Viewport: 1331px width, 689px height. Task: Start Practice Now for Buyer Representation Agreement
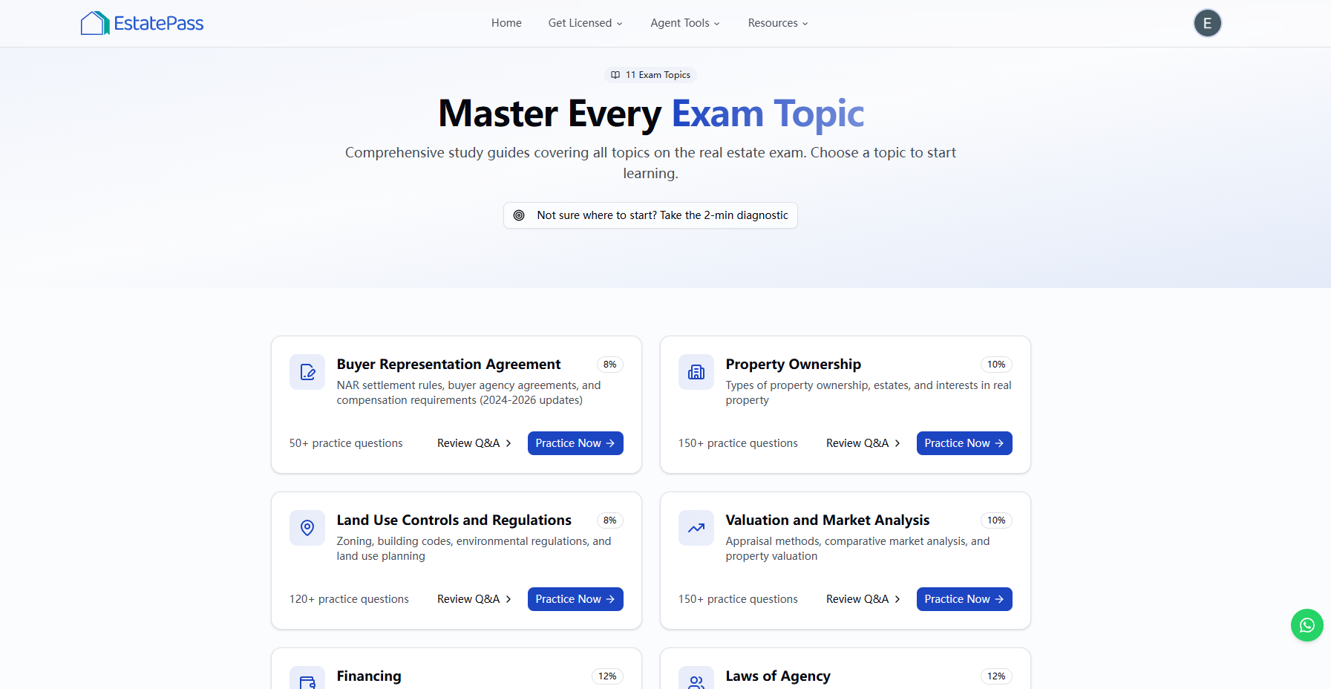tap(575, 443)
